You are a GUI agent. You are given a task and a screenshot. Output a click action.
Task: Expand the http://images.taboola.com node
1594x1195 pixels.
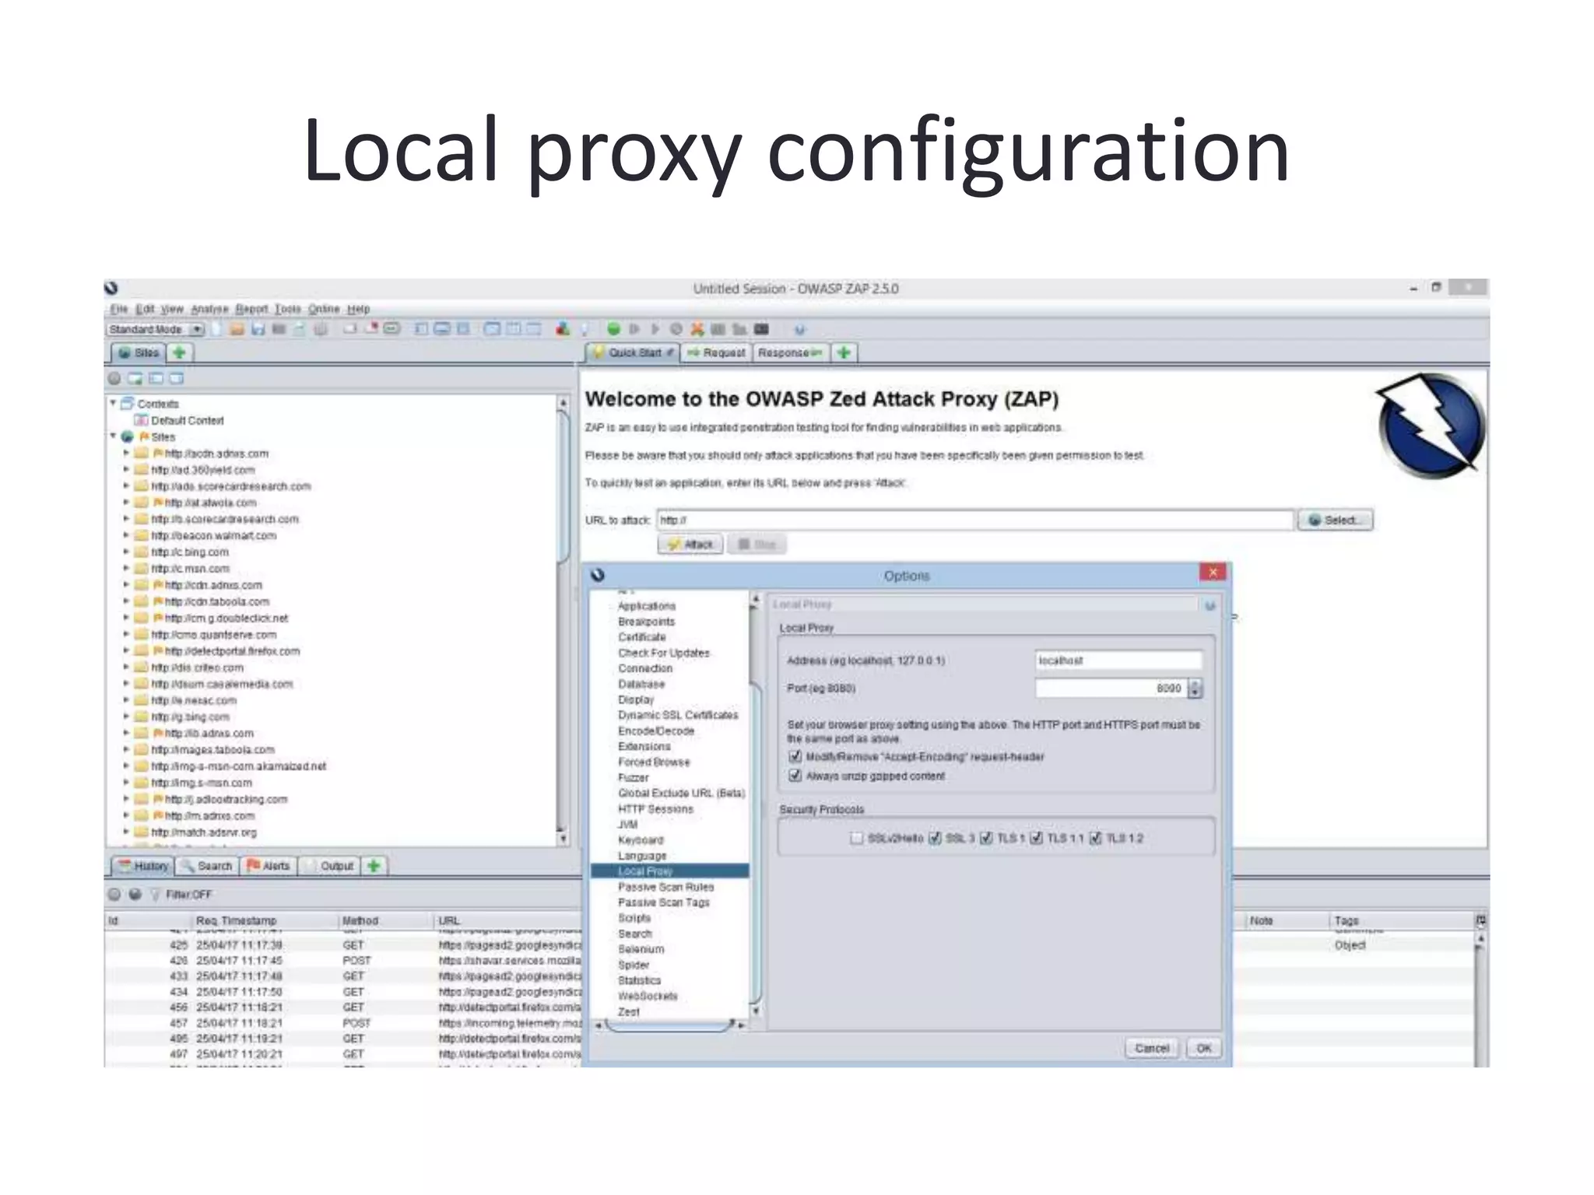pyautogui.click(x=126, y=749)
